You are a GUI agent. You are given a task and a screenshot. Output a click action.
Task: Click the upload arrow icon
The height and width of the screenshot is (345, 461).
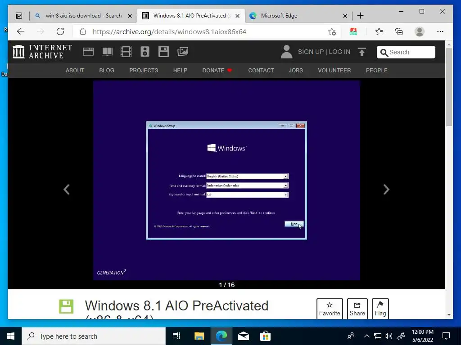tap(362, 52)
